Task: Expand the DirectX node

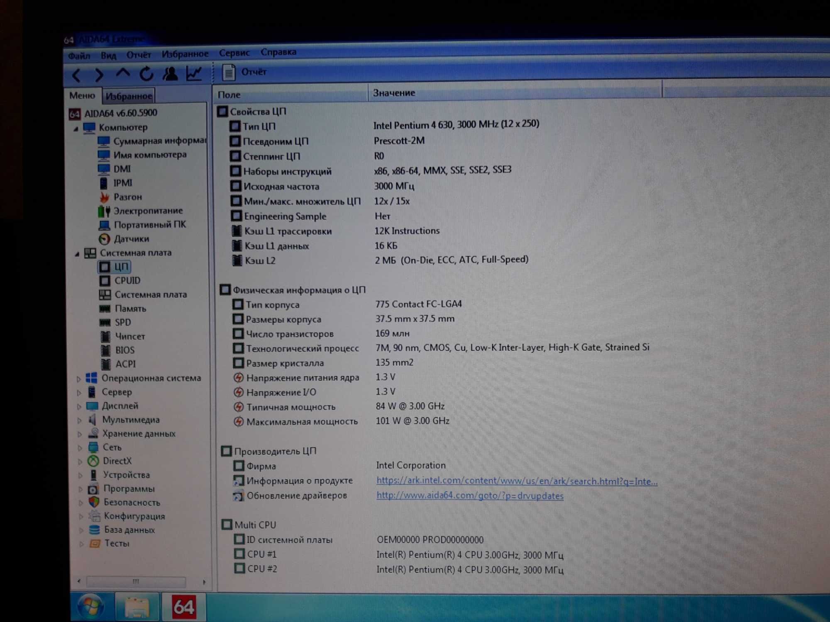Action: 80,462
